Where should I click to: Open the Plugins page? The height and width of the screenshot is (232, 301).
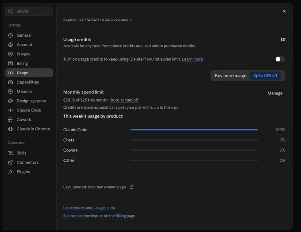pyautogui.click(x=29, y=172)
